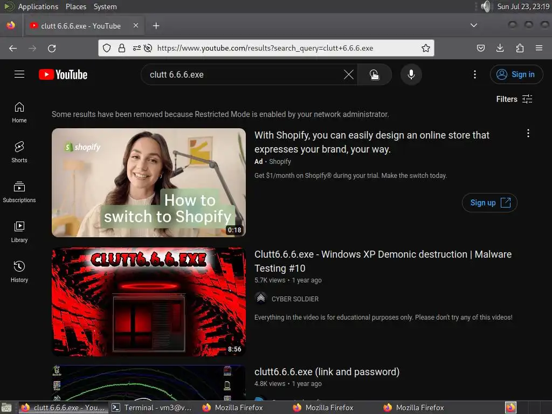The width and height of the screenshot is (552, 414).
Task: Open a new tab with plus button
Action: [x=156, y=26]
